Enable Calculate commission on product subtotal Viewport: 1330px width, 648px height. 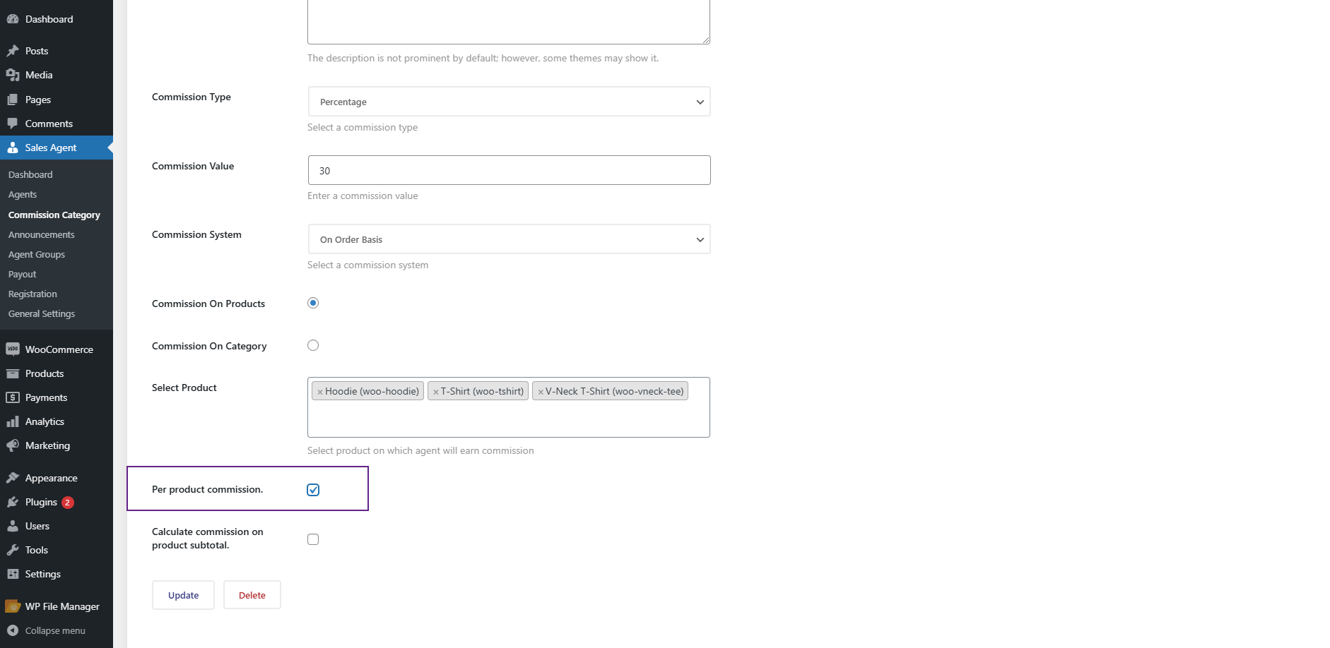(x=313, y=539)
